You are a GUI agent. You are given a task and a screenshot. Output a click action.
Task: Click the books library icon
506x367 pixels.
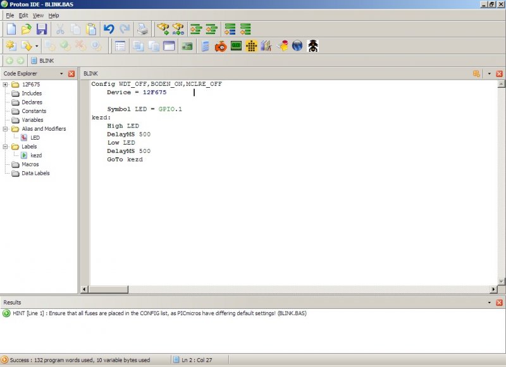pyautogui.click(x=266, y=46)
